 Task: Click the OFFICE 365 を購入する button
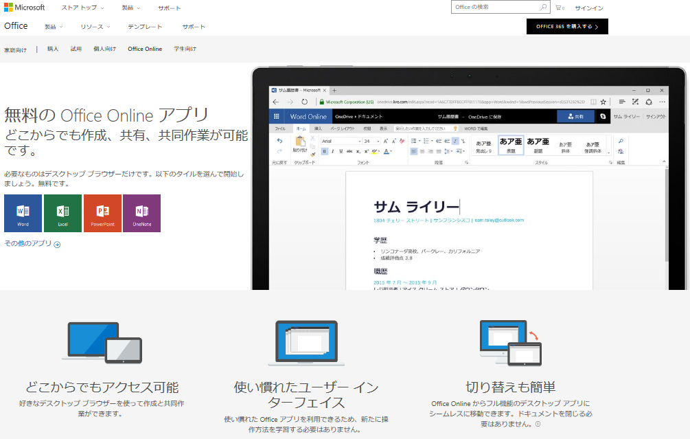tap(567, 26)
